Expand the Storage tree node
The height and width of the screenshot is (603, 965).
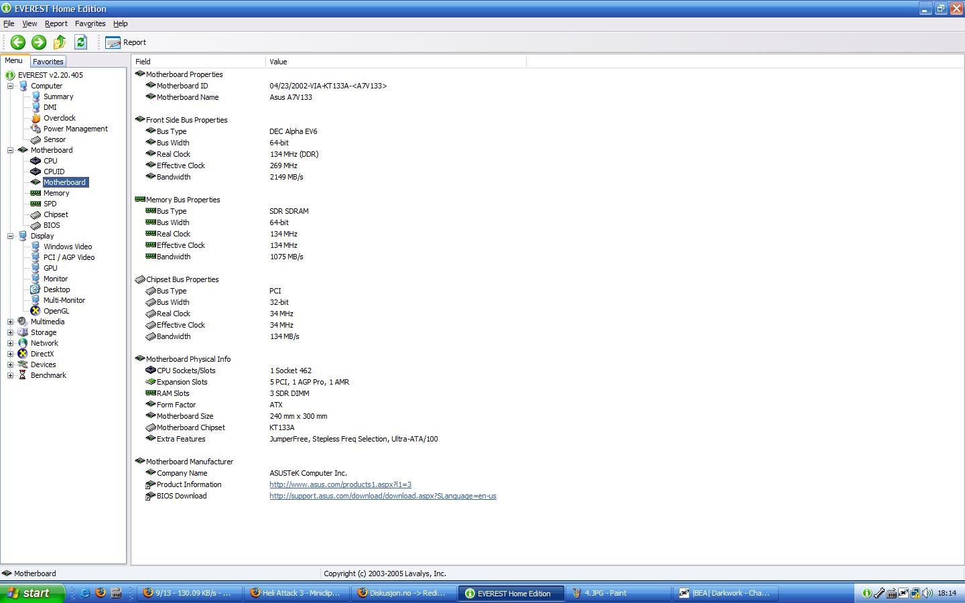coord(11,332)
